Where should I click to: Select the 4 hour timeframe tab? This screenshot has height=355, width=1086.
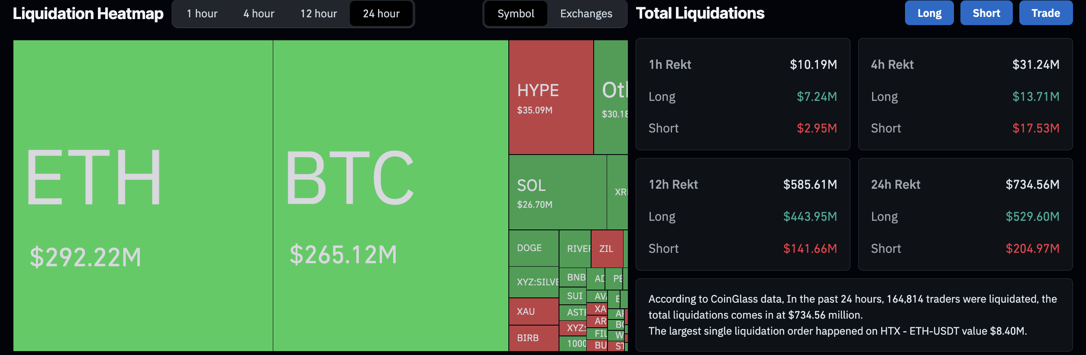pos(259,14)
